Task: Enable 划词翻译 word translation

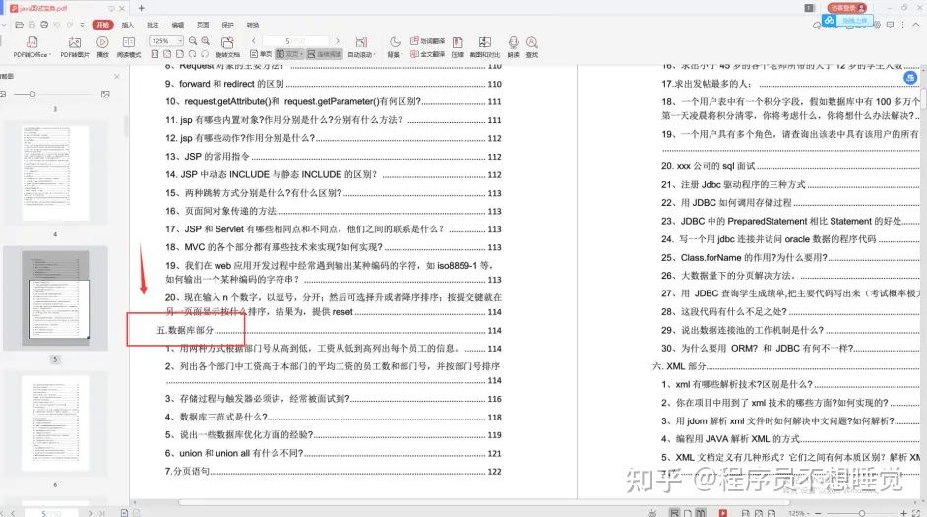Action: point(427,41)
